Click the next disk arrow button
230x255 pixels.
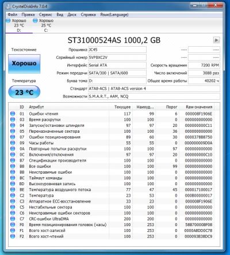pos(216,40)
